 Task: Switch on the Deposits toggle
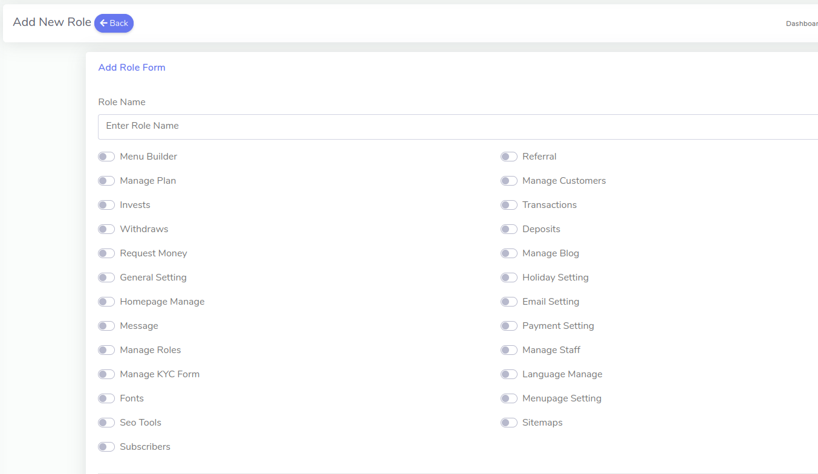pos(509,229)
